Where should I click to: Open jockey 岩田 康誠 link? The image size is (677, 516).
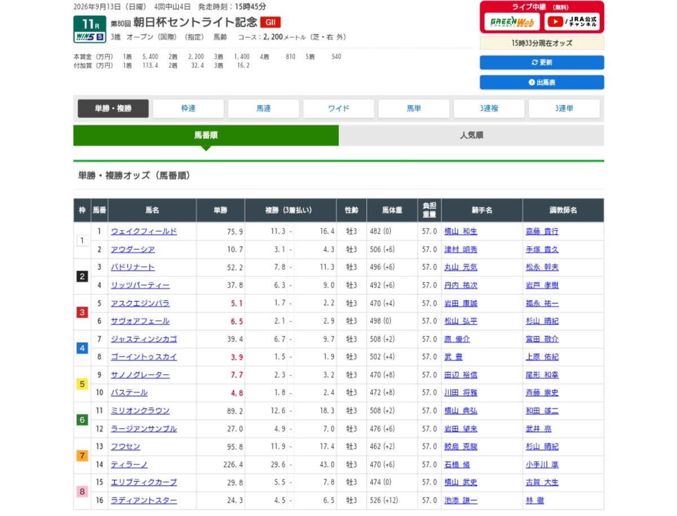click(461, 303)
